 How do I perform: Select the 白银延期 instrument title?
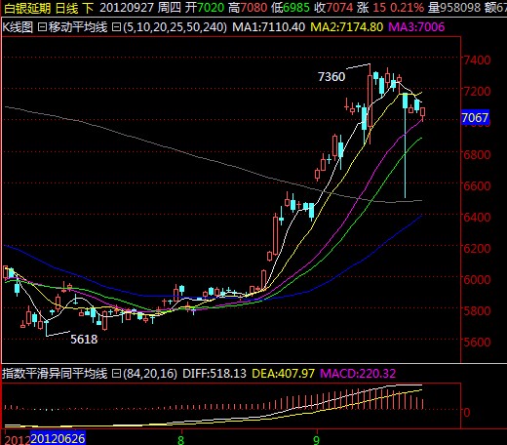tap(27, 8)
